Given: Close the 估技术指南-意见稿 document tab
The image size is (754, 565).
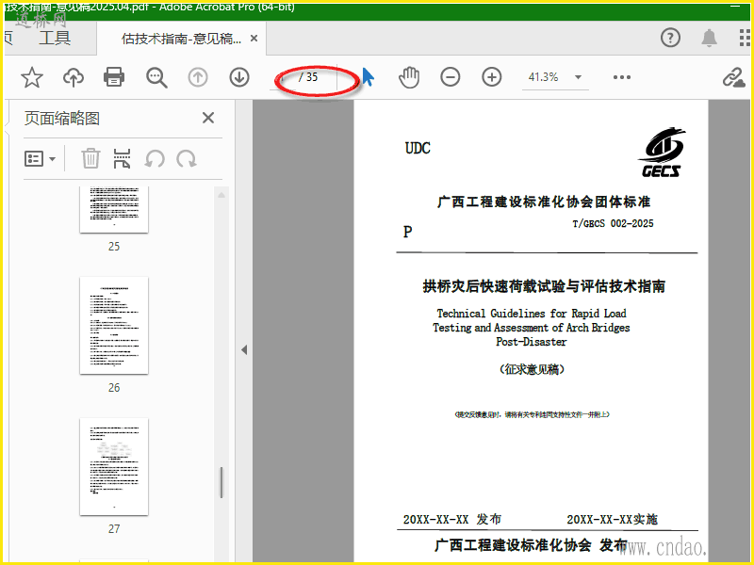Looking at the screenshot, I should click(x=254, y=38).
